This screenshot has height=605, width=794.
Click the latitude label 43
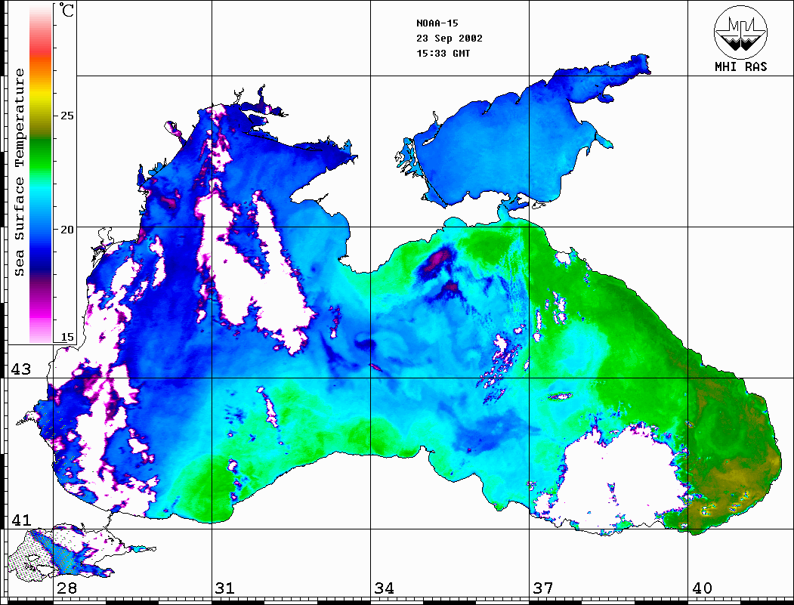(21, 369)
